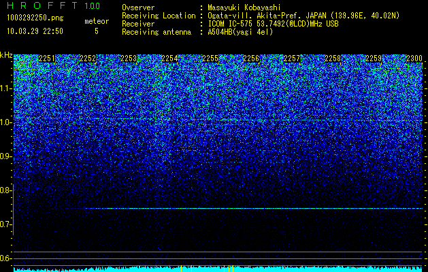This screenshot has height=272, width=428.
Task: Click the 2259 time marker
Action: point(374,58)
